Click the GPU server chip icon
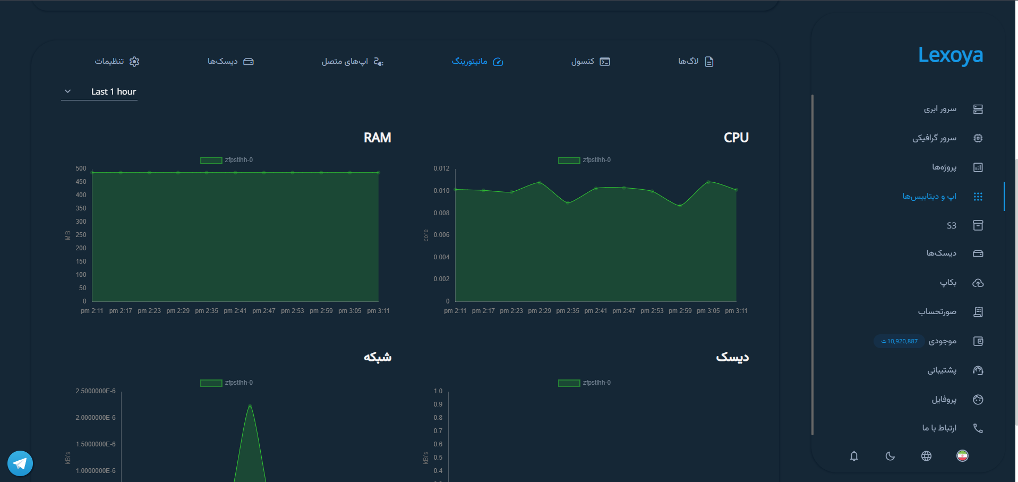The image size is (1018, 482). pos(978,138)
